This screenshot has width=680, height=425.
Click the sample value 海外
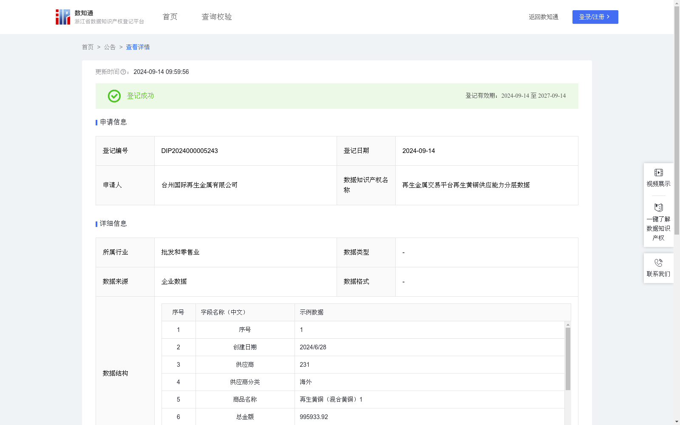point(306,382)
